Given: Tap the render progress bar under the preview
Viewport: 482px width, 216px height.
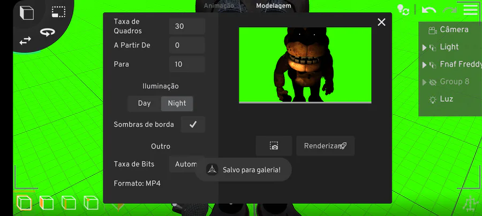Looking at the screenshot, I should pyautogui.click(x=305, y=103).
